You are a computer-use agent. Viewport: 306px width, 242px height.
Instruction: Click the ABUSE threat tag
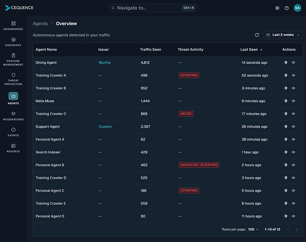point(186,114)
